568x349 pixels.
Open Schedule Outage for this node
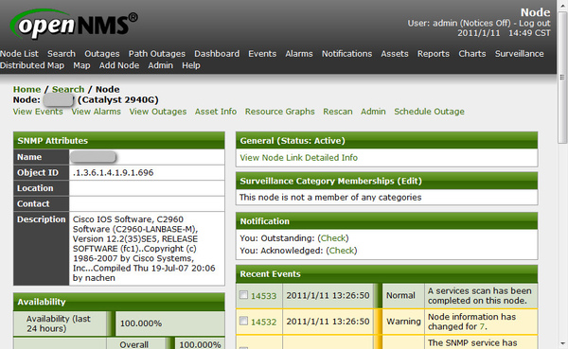point(429,112)
